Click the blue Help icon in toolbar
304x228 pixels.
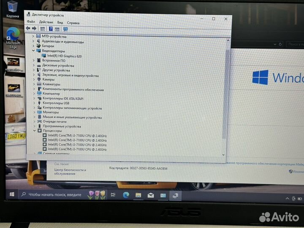click(x=51, y=29)
